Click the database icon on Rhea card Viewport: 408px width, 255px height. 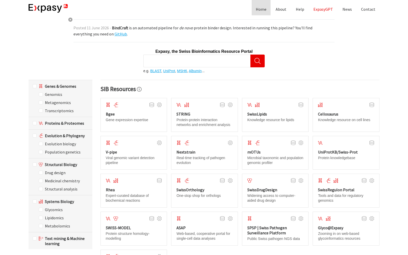[159, 181]
